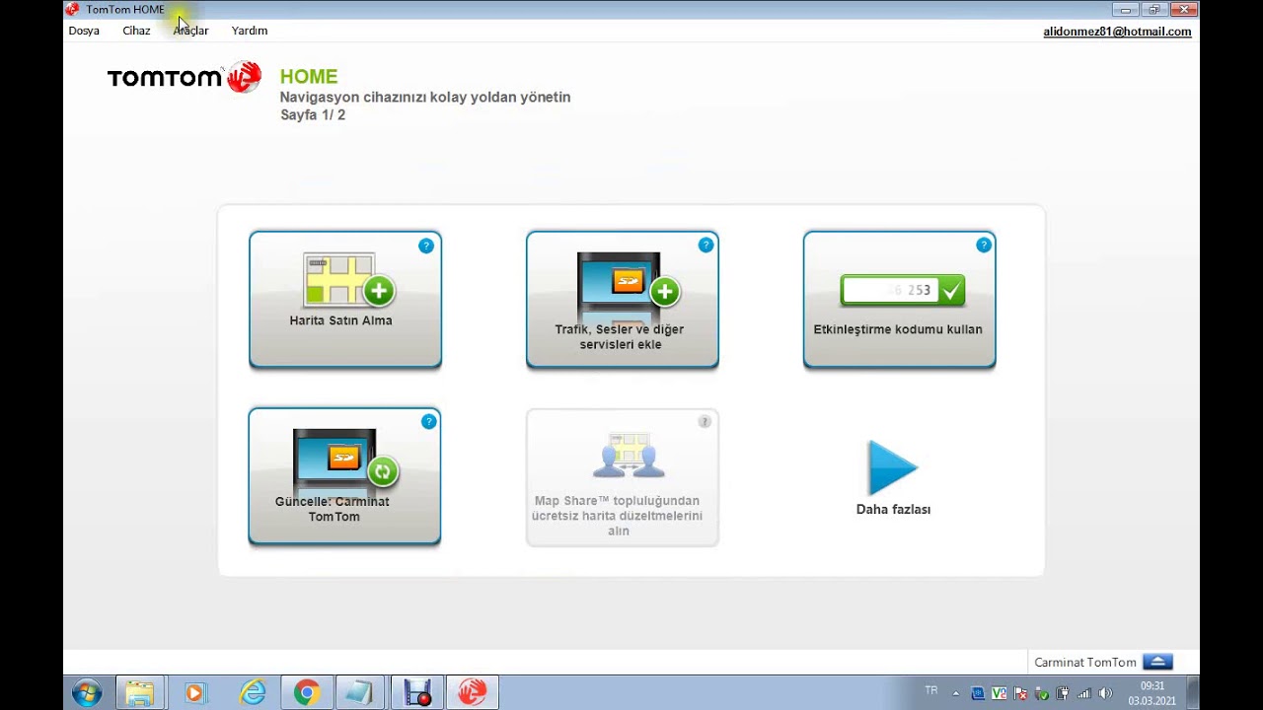Image resolution: width=1263 pixels, height=710 pixels.
Task: Click help icon on Harita Satın Alma tile
Action: [426, 246]
